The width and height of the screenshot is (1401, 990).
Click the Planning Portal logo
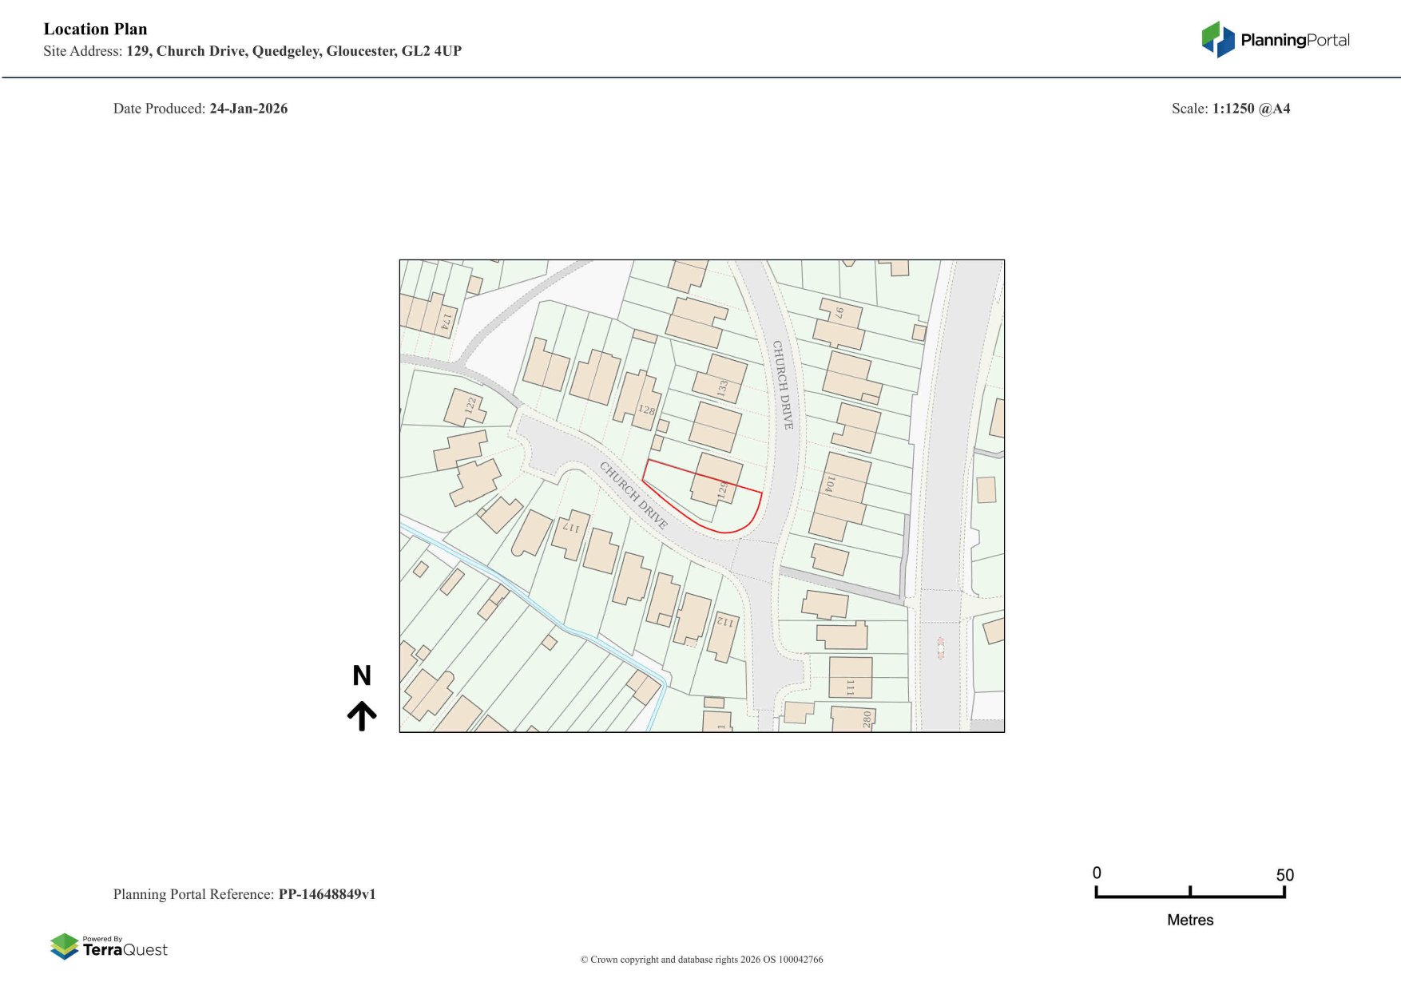[1275, 40]
